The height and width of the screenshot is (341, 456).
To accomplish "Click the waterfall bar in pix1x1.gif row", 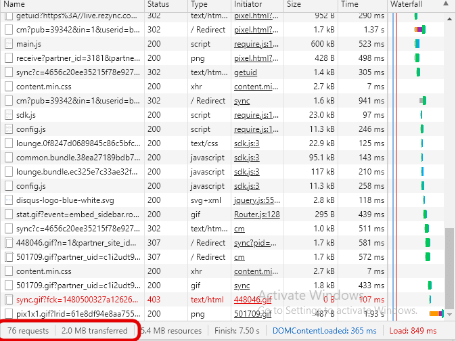I will 436,314.
